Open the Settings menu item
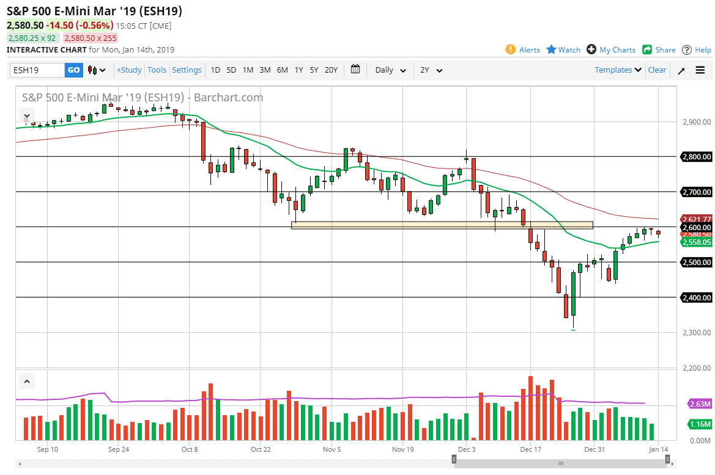Viewport: 715px width, 475px height. click(x=187, y=70)
